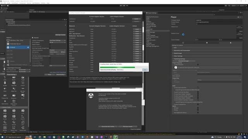Click Build And Run button
This screenshot has height=139, width=248.
coord(60,75)
